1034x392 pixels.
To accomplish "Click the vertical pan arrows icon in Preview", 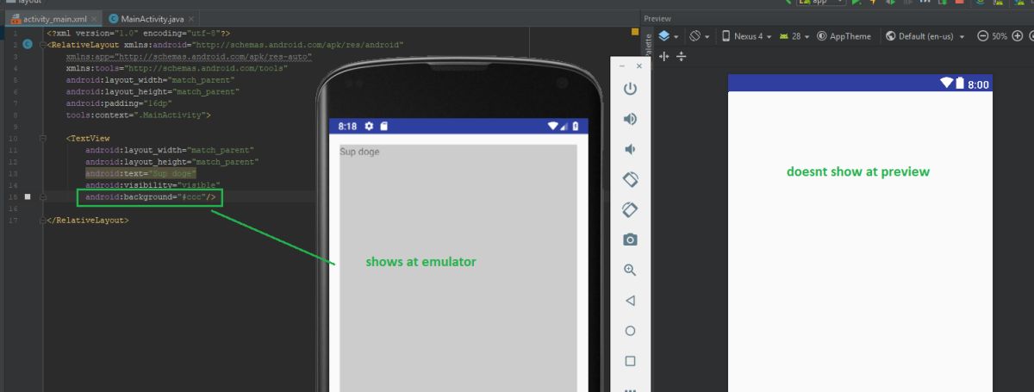I will pos(682,56).
